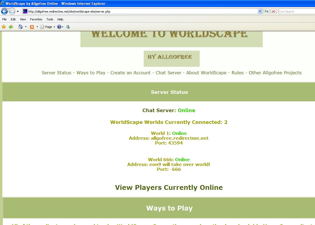
Task: Click the Stop loading X button
Action: coord(273,12)
